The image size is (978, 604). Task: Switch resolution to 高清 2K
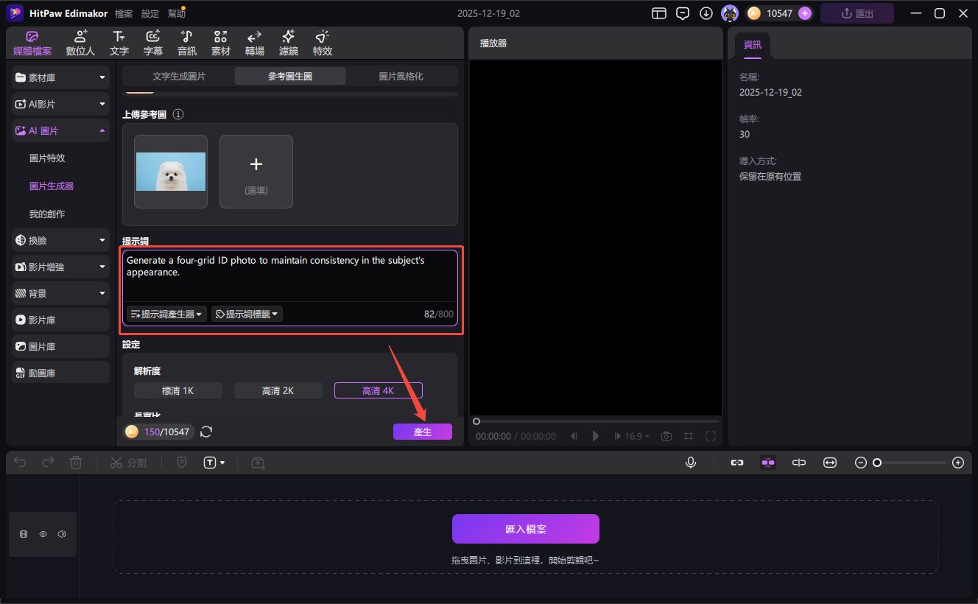278,390
